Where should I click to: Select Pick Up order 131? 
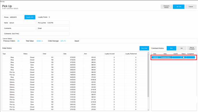[75, 75]
